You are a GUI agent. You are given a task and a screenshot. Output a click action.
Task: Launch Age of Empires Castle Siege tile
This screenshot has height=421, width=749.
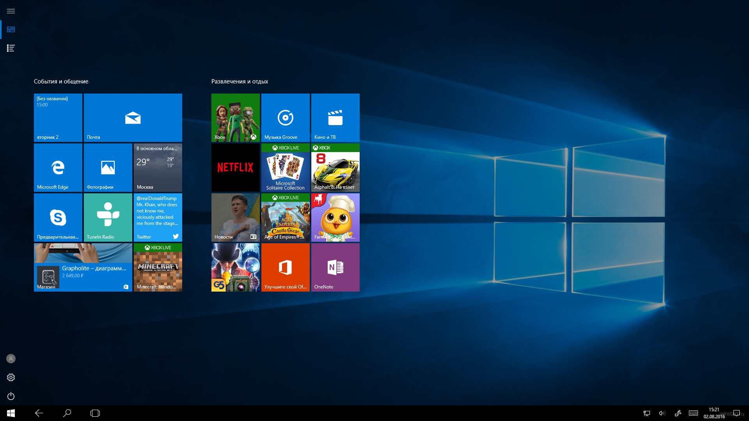click(286, 218)
